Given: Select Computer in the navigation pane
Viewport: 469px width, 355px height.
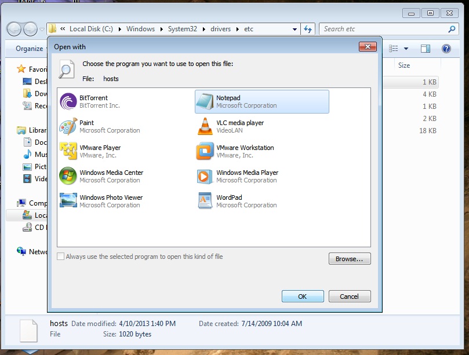Looking at the screenshot, I should point(32,203).
